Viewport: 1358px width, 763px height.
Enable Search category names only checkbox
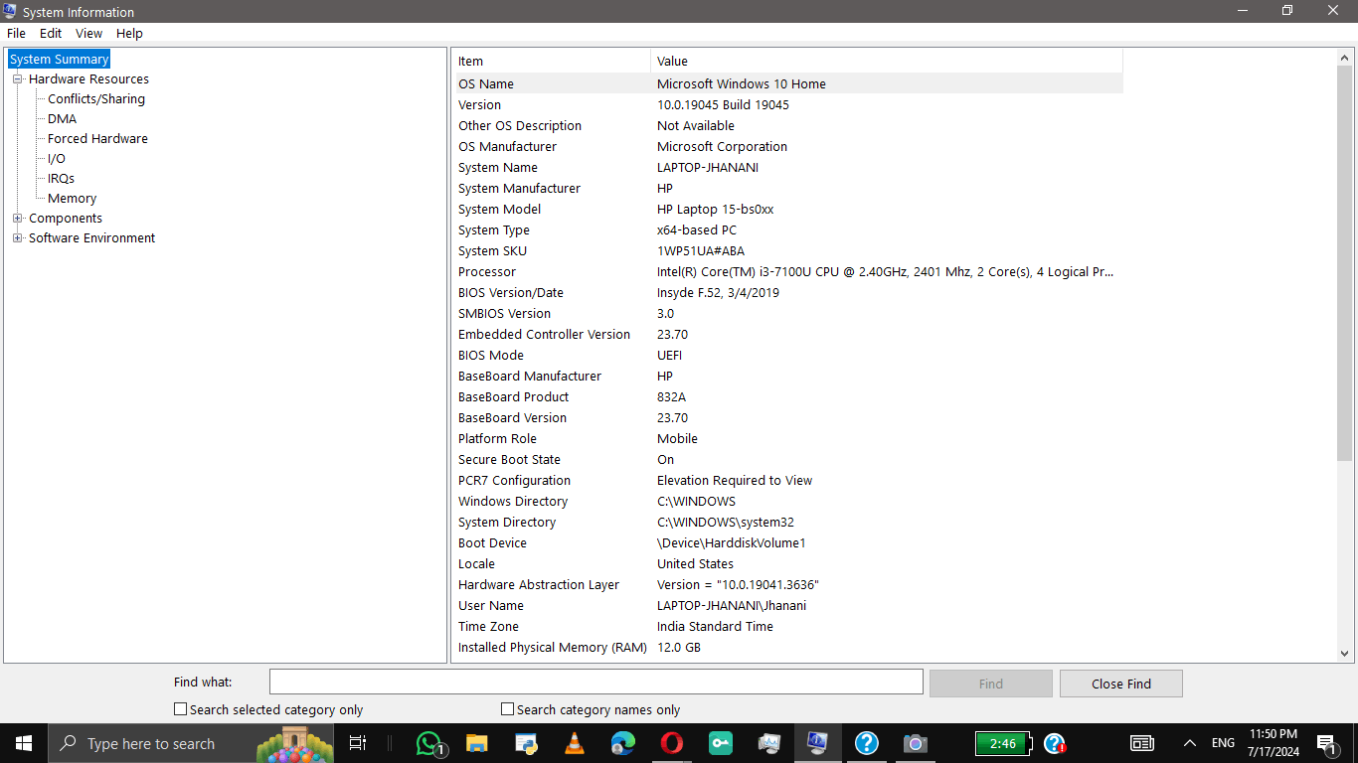click(x=507, y=709)
